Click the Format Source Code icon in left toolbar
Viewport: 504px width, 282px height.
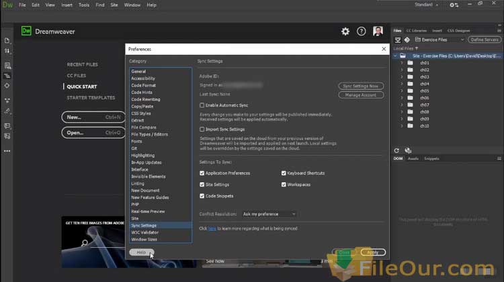(x=7, y=111)
